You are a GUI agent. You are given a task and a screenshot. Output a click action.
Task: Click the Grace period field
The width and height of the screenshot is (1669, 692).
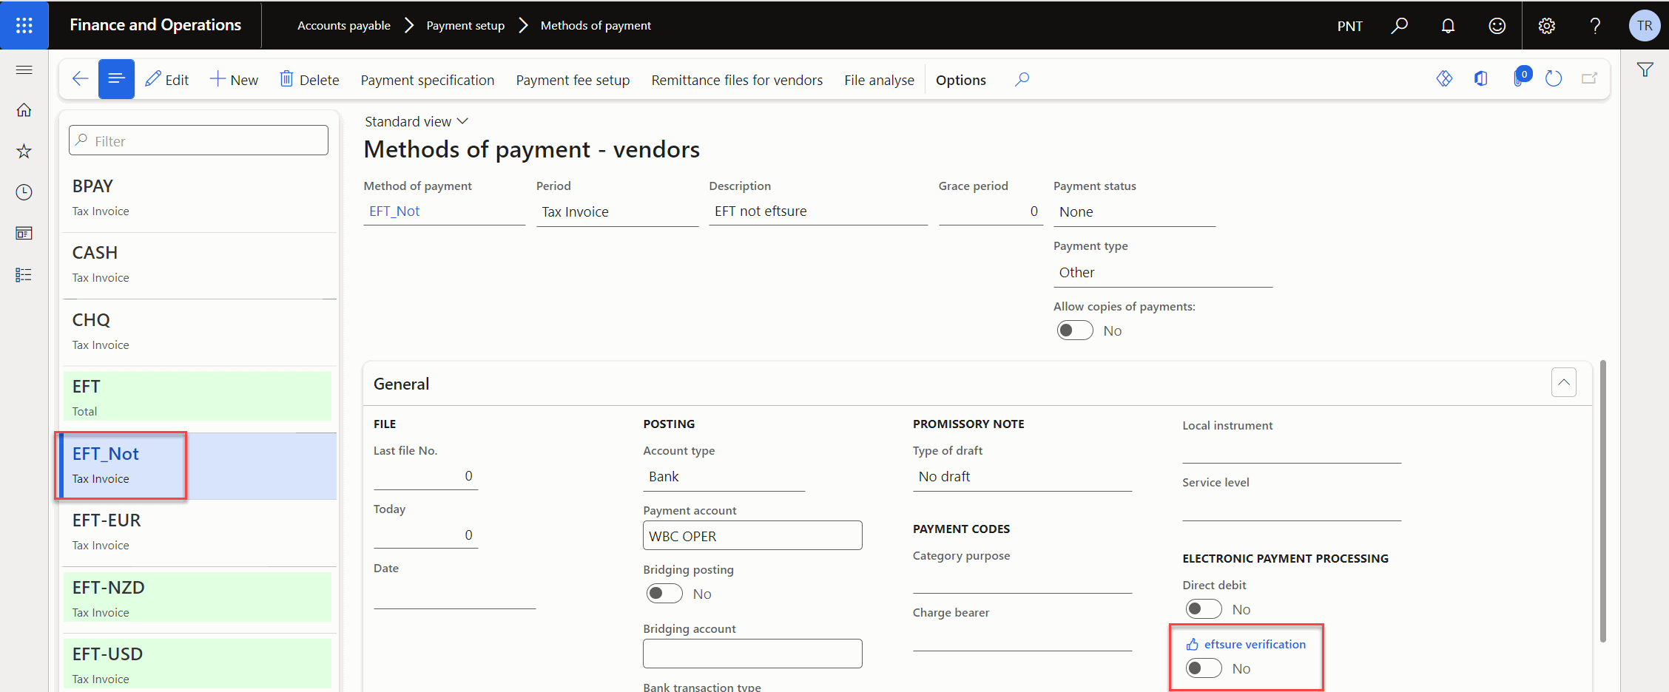[991, 211]
